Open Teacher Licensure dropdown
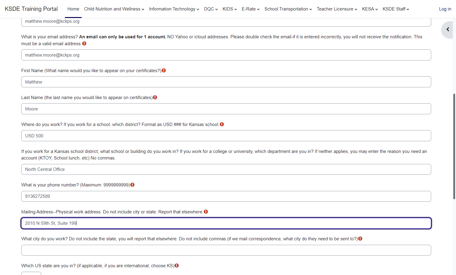Image resolution: width=456 pixels, height=275 pixels. click(x=337, y=9)
